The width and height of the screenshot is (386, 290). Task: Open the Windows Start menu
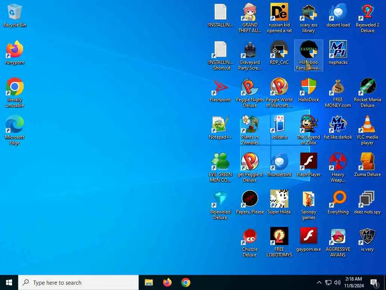click(x=9, y=282)
